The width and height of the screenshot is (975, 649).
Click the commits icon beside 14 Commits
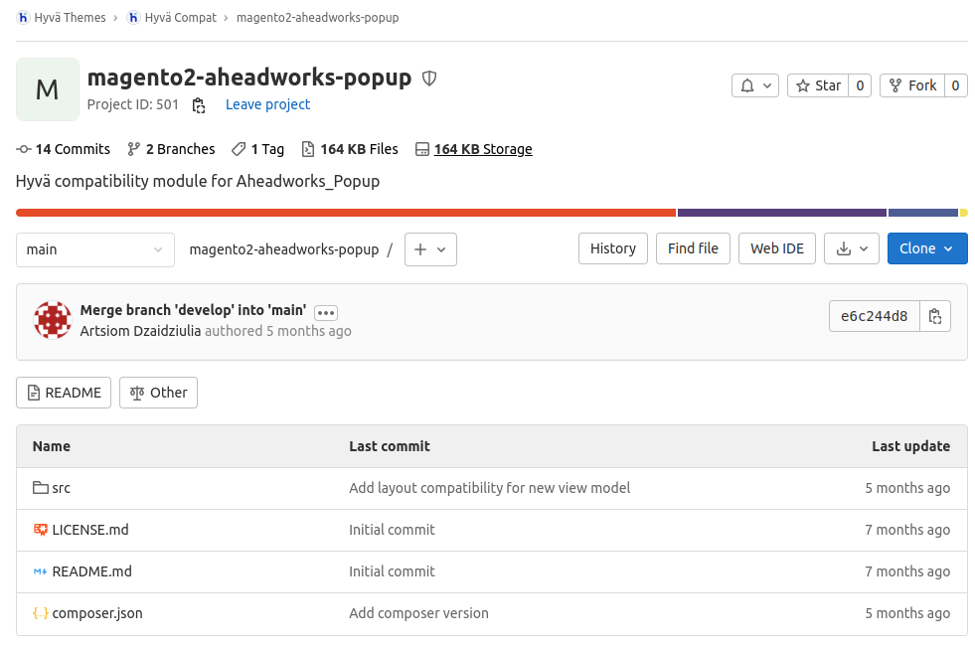(24, 149)
